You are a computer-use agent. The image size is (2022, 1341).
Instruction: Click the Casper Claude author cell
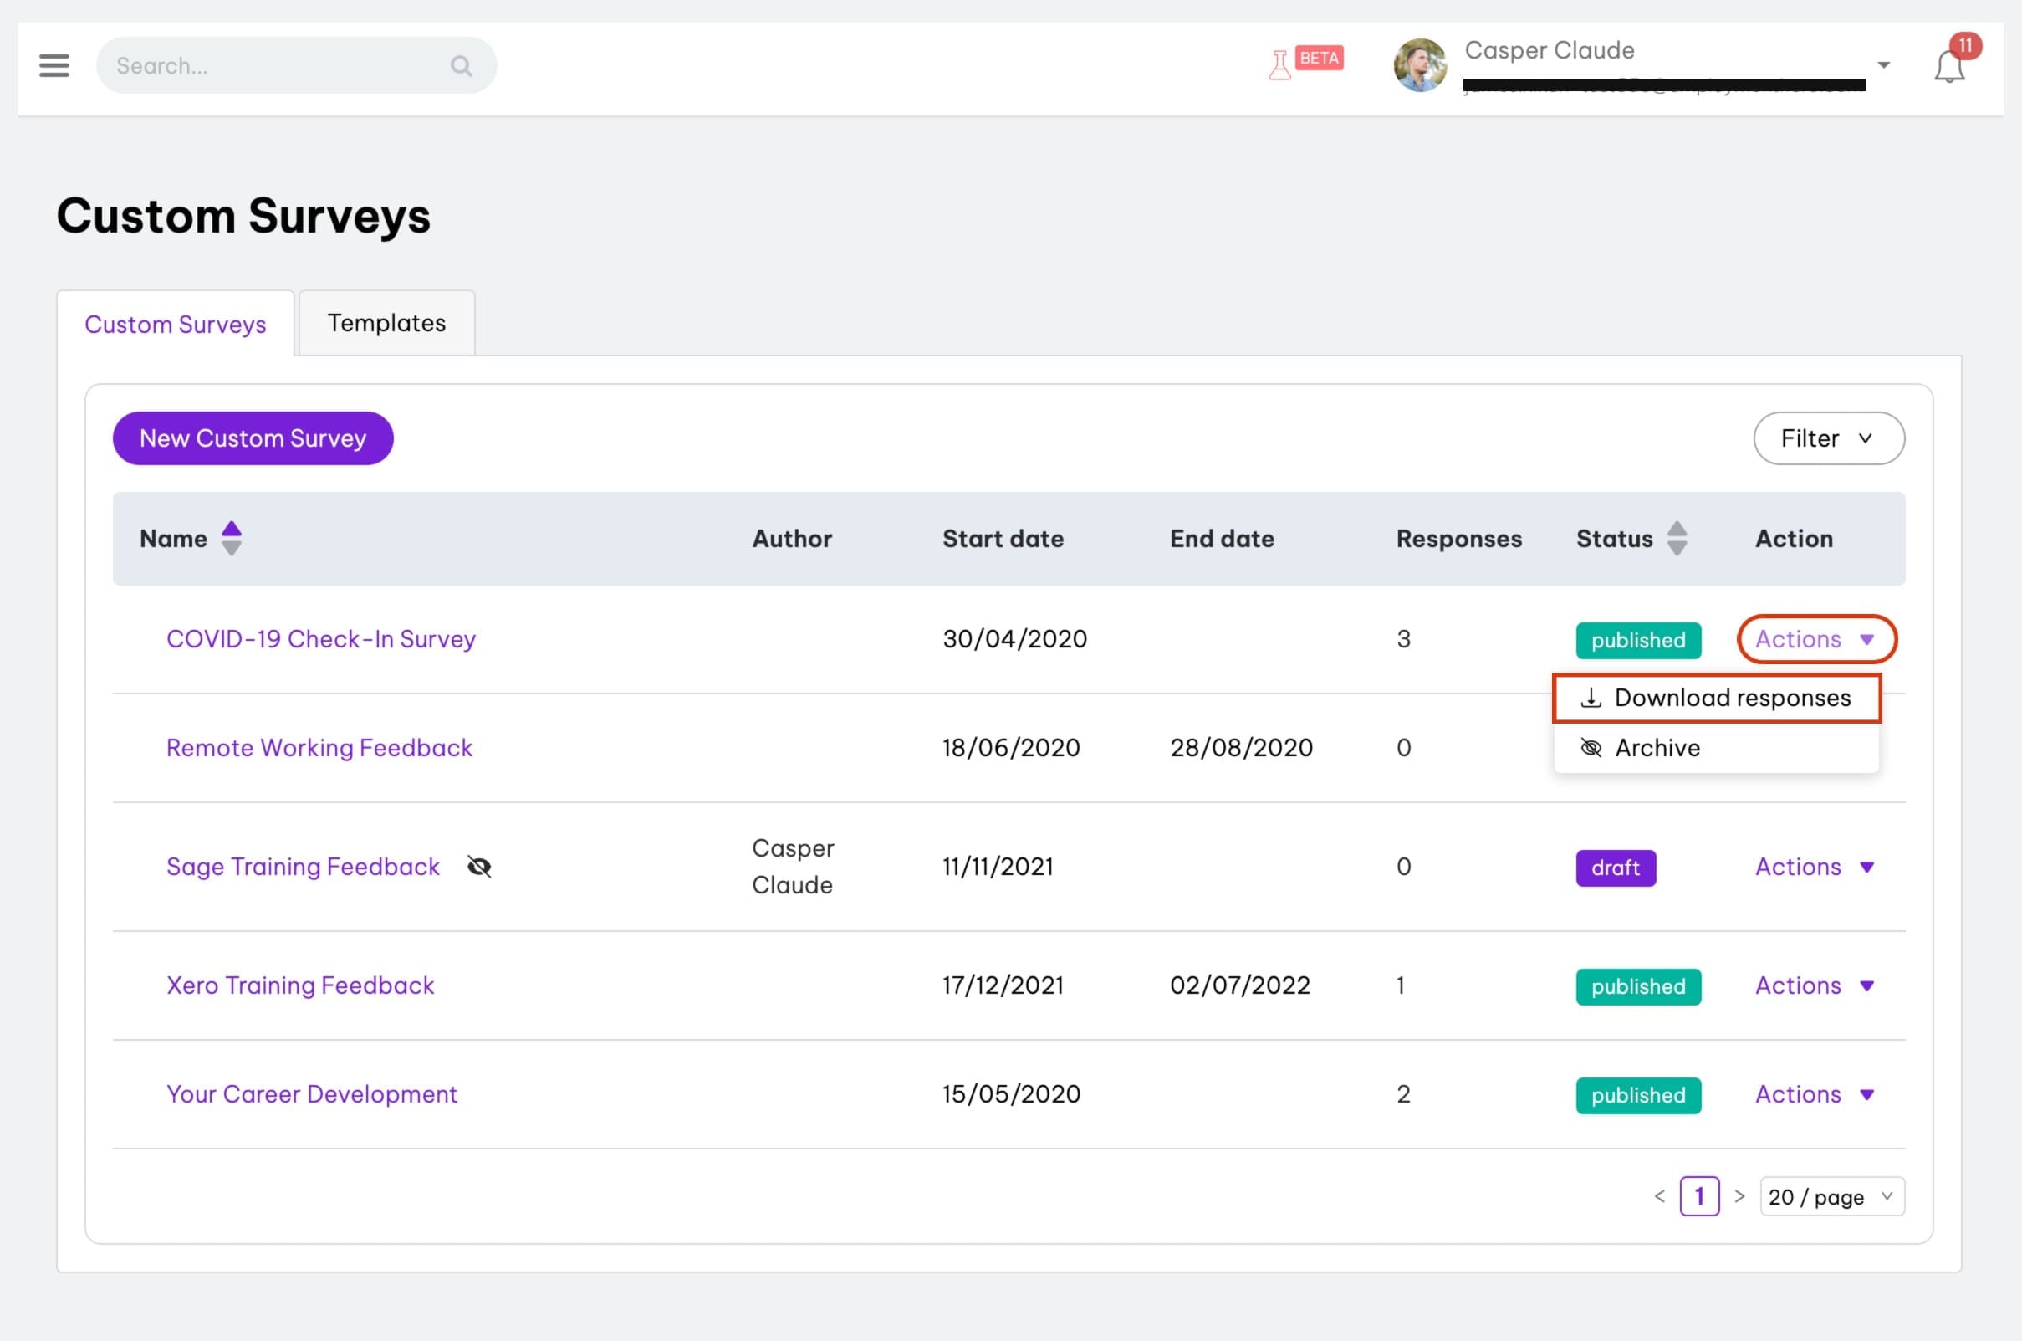click(793, 867)
